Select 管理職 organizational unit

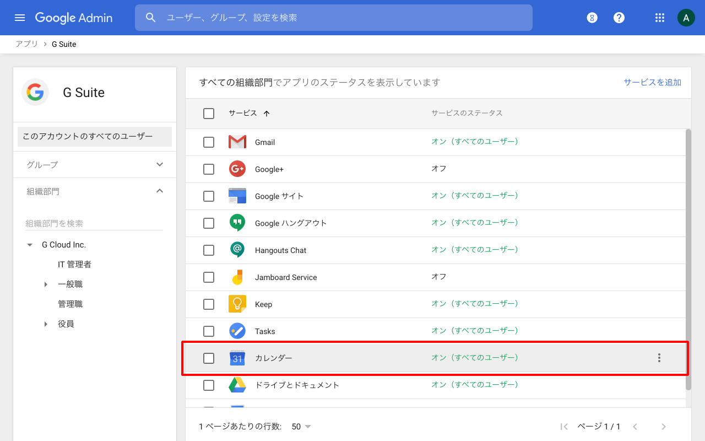pyautogui.click(x=70, y=304)
